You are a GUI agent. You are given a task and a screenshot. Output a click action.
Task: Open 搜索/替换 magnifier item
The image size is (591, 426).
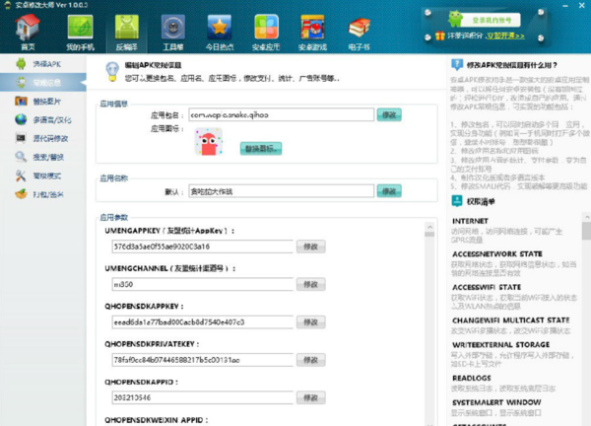[43, 157]
